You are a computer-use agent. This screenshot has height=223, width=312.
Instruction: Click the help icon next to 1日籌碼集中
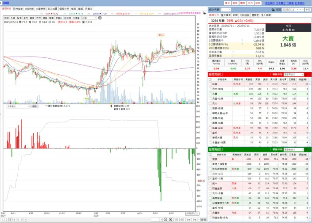(x=242, y=41)
